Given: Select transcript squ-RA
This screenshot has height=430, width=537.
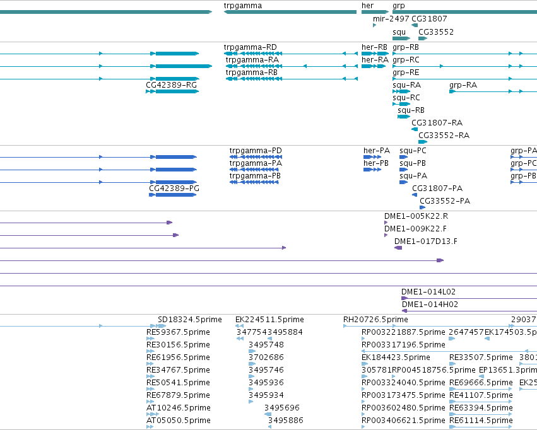Looking at the screenshot, I should point(407,85).
